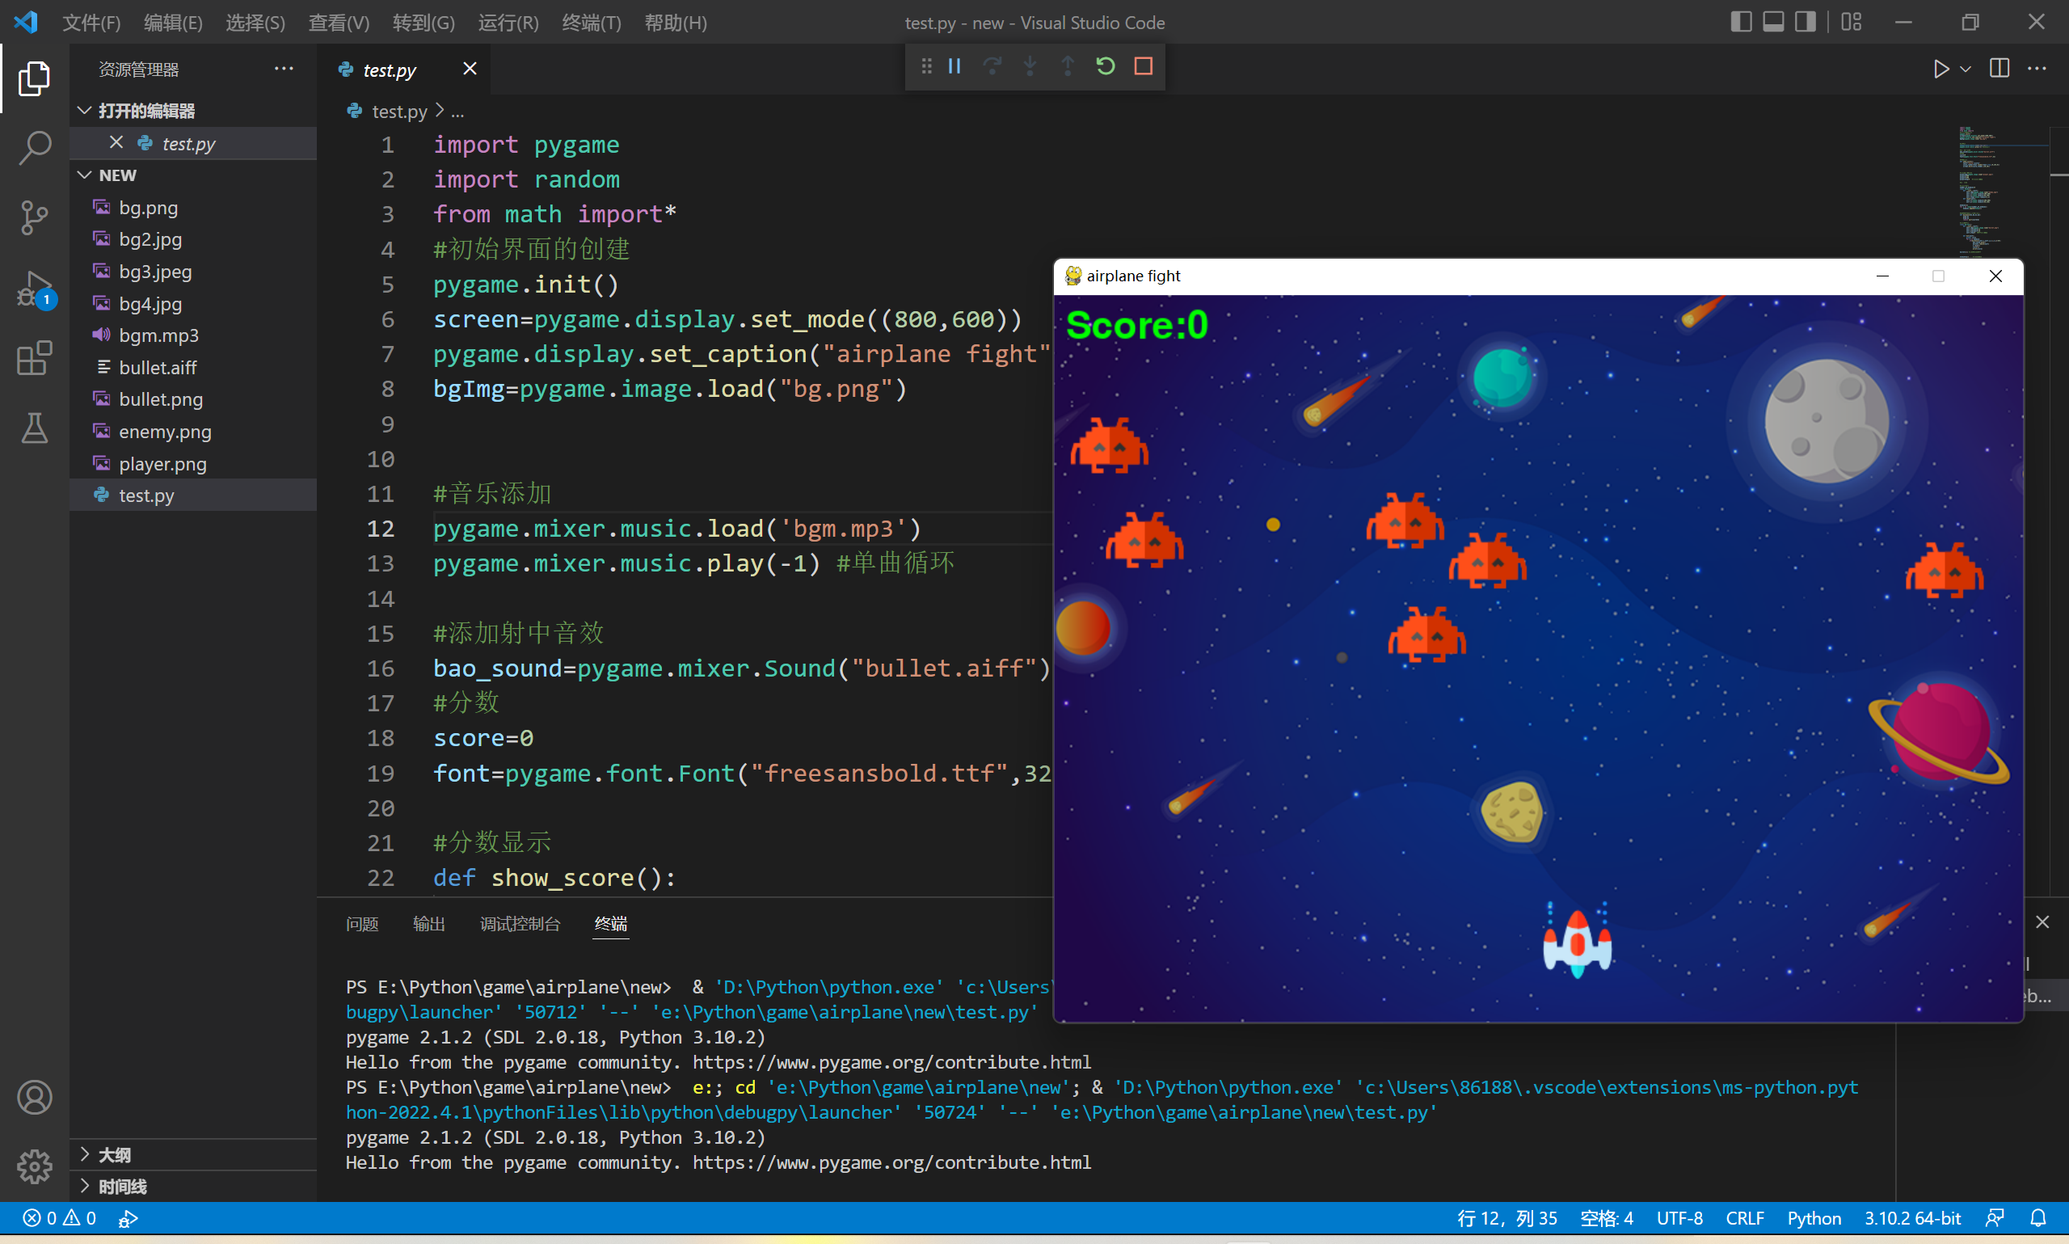
Task: Open the Source Control view
Action: pos(35,217)
